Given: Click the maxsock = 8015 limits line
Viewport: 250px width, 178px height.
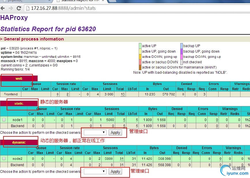Looking at the screenshot, I should click(x=39, y=61).
